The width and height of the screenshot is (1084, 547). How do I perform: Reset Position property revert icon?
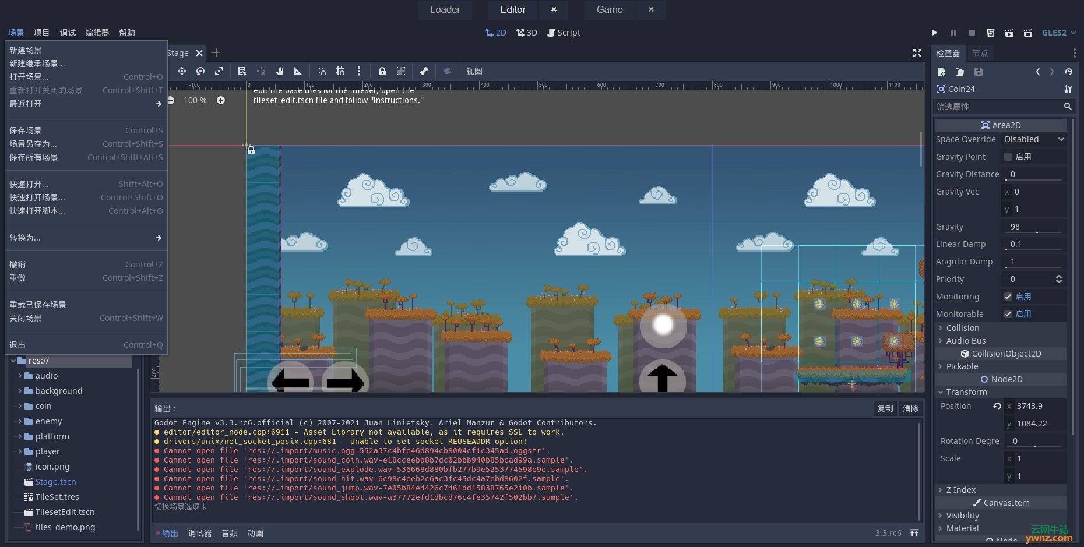997,406
